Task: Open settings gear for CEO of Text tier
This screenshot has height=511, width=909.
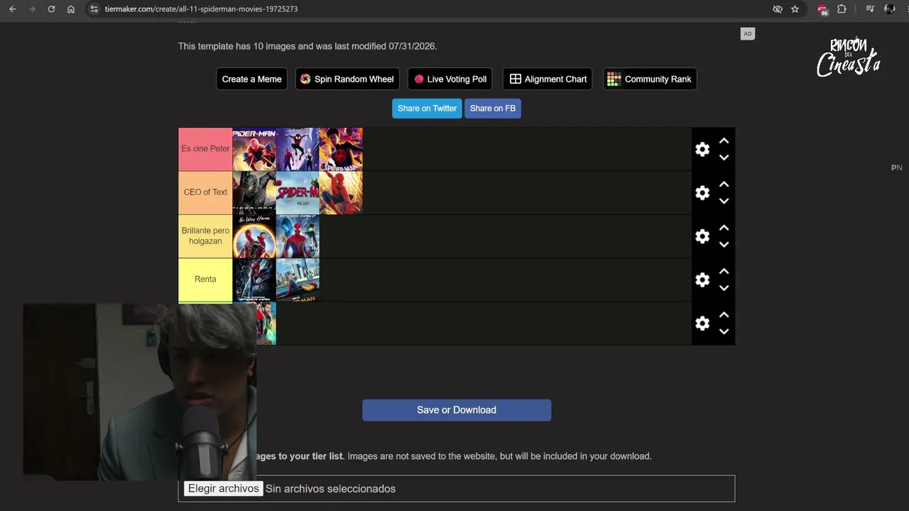Action: [x=702, y=192]
